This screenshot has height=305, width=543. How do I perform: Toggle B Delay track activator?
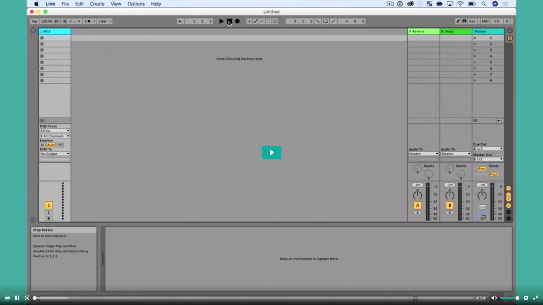coord(450,205)
